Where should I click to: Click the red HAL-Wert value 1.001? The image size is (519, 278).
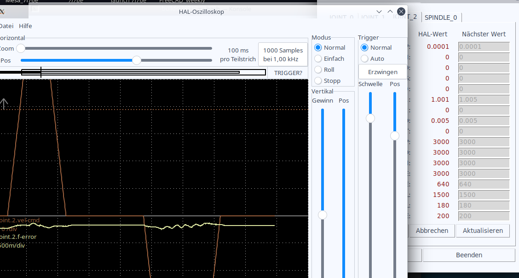point(440,99)
